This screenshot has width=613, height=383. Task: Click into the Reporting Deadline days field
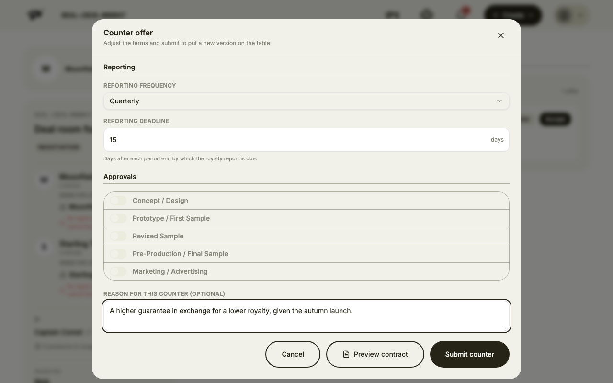pos(306,140)
